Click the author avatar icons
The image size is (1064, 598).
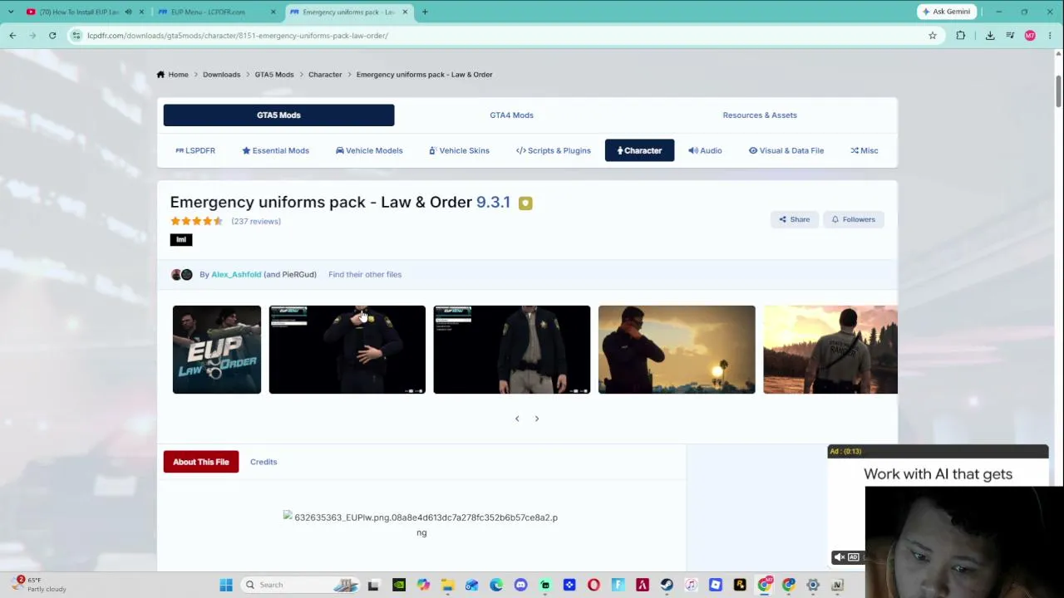[x=181, y=274]
